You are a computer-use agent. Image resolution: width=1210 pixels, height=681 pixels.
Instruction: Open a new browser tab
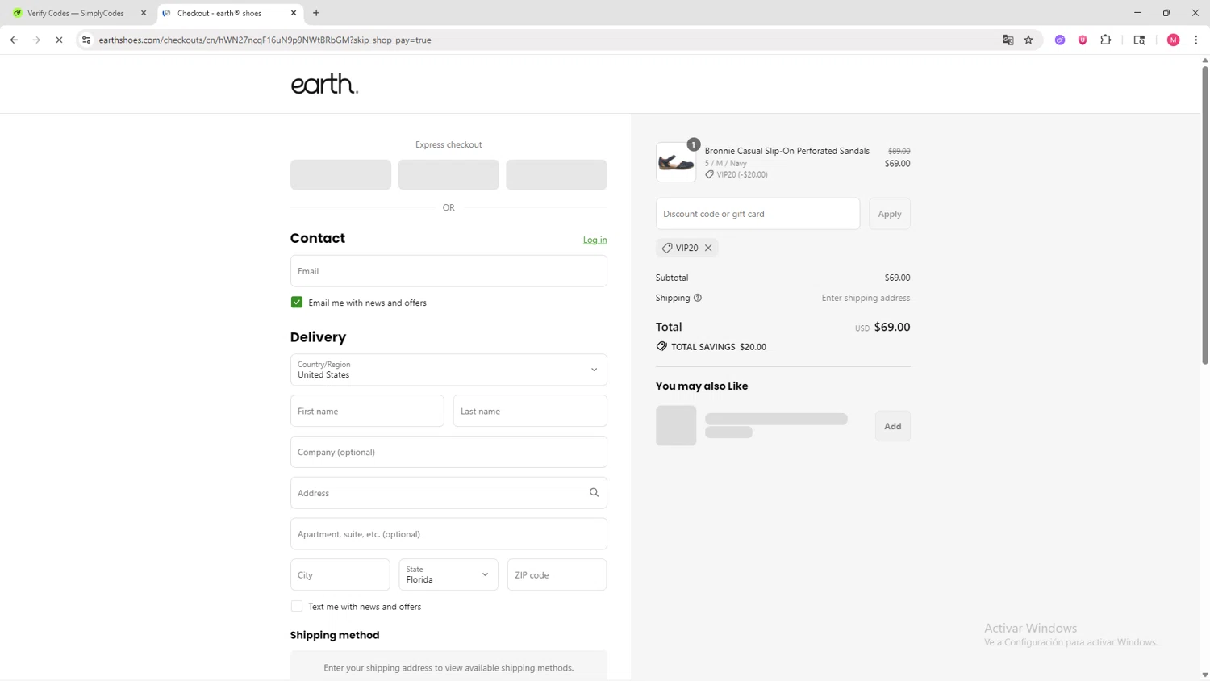point(316,13)
